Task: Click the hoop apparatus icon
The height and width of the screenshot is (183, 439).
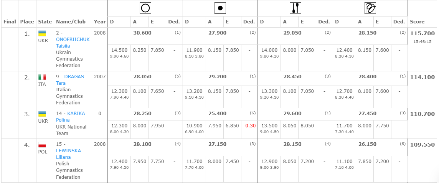Action: tap(145, 8)
